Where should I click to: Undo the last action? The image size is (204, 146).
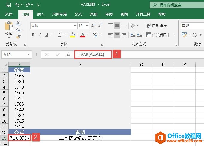pos(17,5)
